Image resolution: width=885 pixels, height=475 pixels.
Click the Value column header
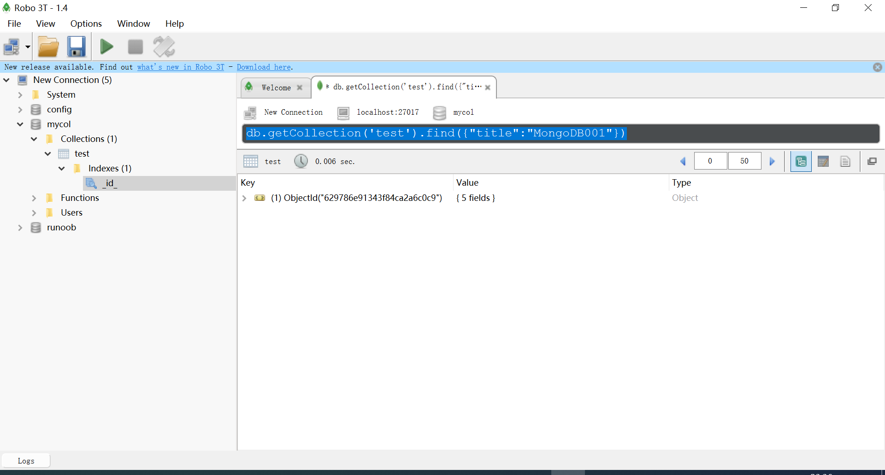[x=561, y=182]
